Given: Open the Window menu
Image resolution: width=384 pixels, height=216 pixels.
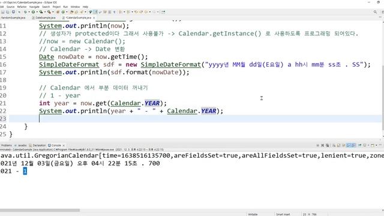Looking at the screenshot, I should click(75, 7).
